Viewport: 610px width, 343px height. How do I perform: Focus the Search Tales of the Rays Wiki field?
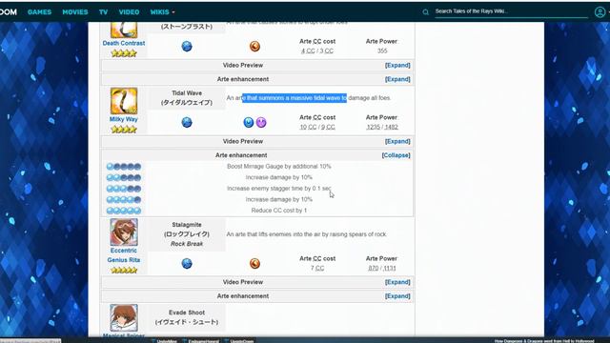click(511, 11)
